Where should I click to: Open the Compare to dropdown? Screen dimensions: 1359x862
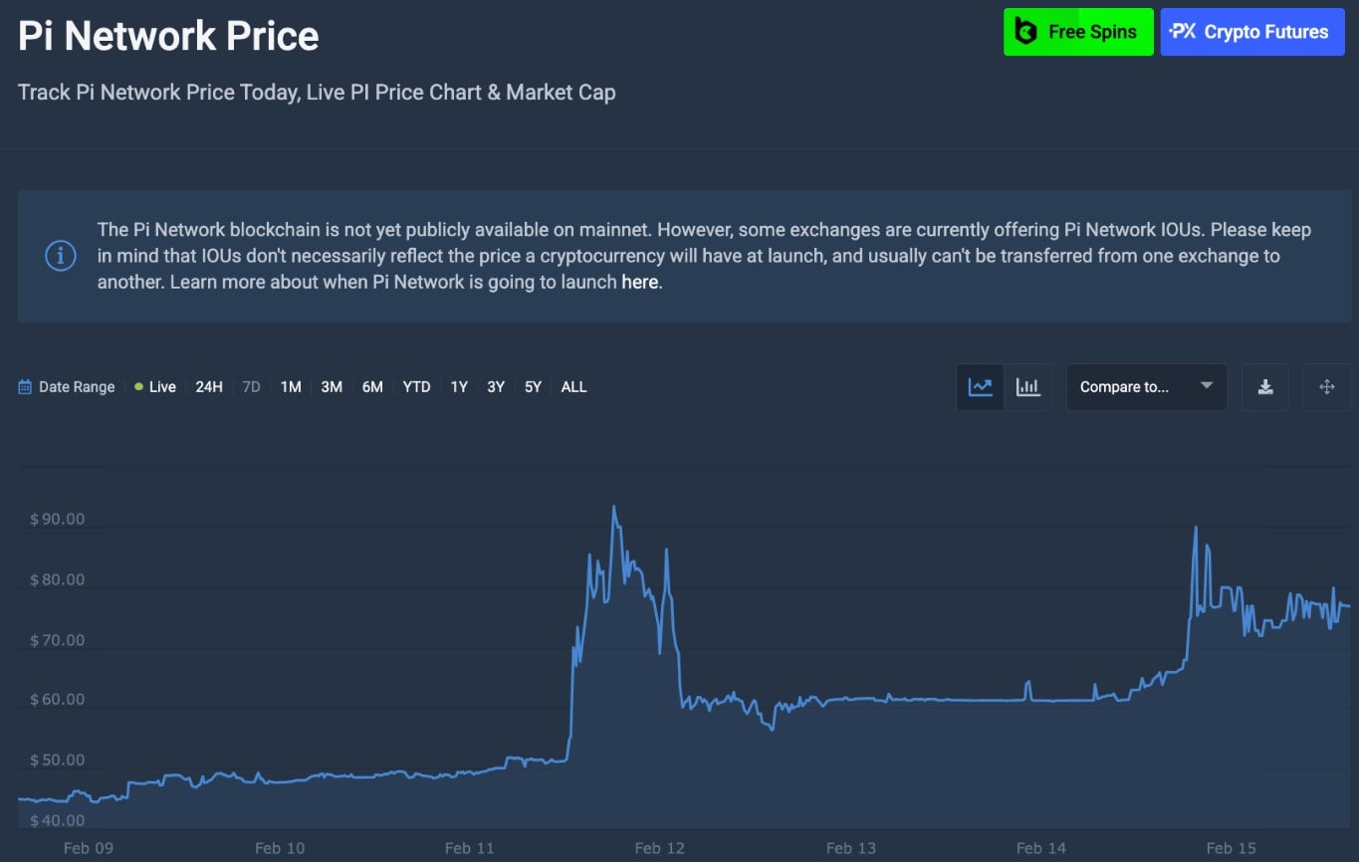[x=1125, y=387]
